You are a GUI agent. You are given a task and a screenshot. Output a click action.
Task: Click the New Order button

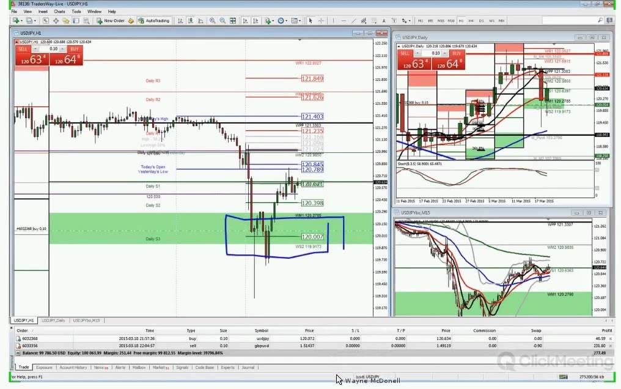(111, 21)
